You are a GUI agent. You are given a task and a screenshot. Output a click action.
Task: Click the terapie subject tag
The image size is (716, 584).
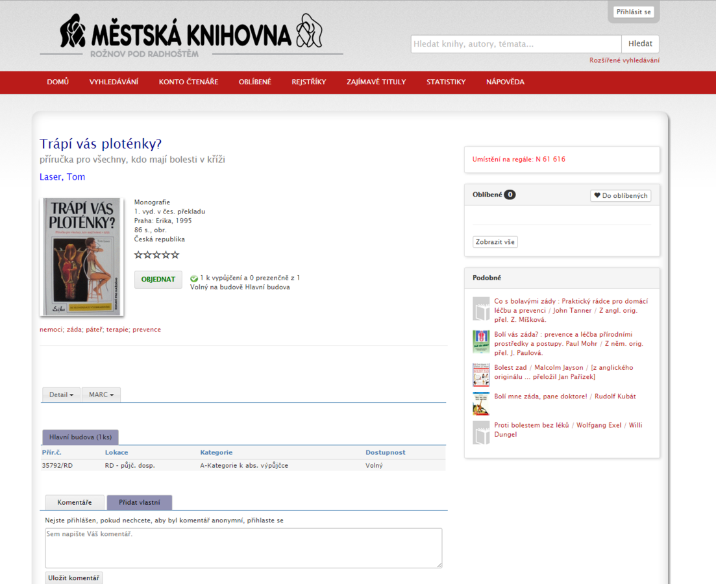(117, 330)
